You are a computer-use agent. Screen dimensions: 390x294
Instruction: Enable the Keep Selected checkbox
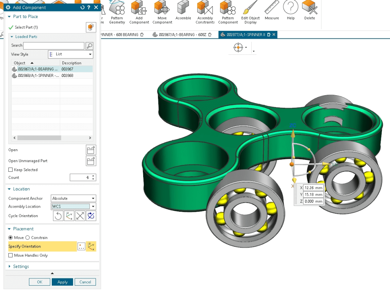tap(11, 170)
